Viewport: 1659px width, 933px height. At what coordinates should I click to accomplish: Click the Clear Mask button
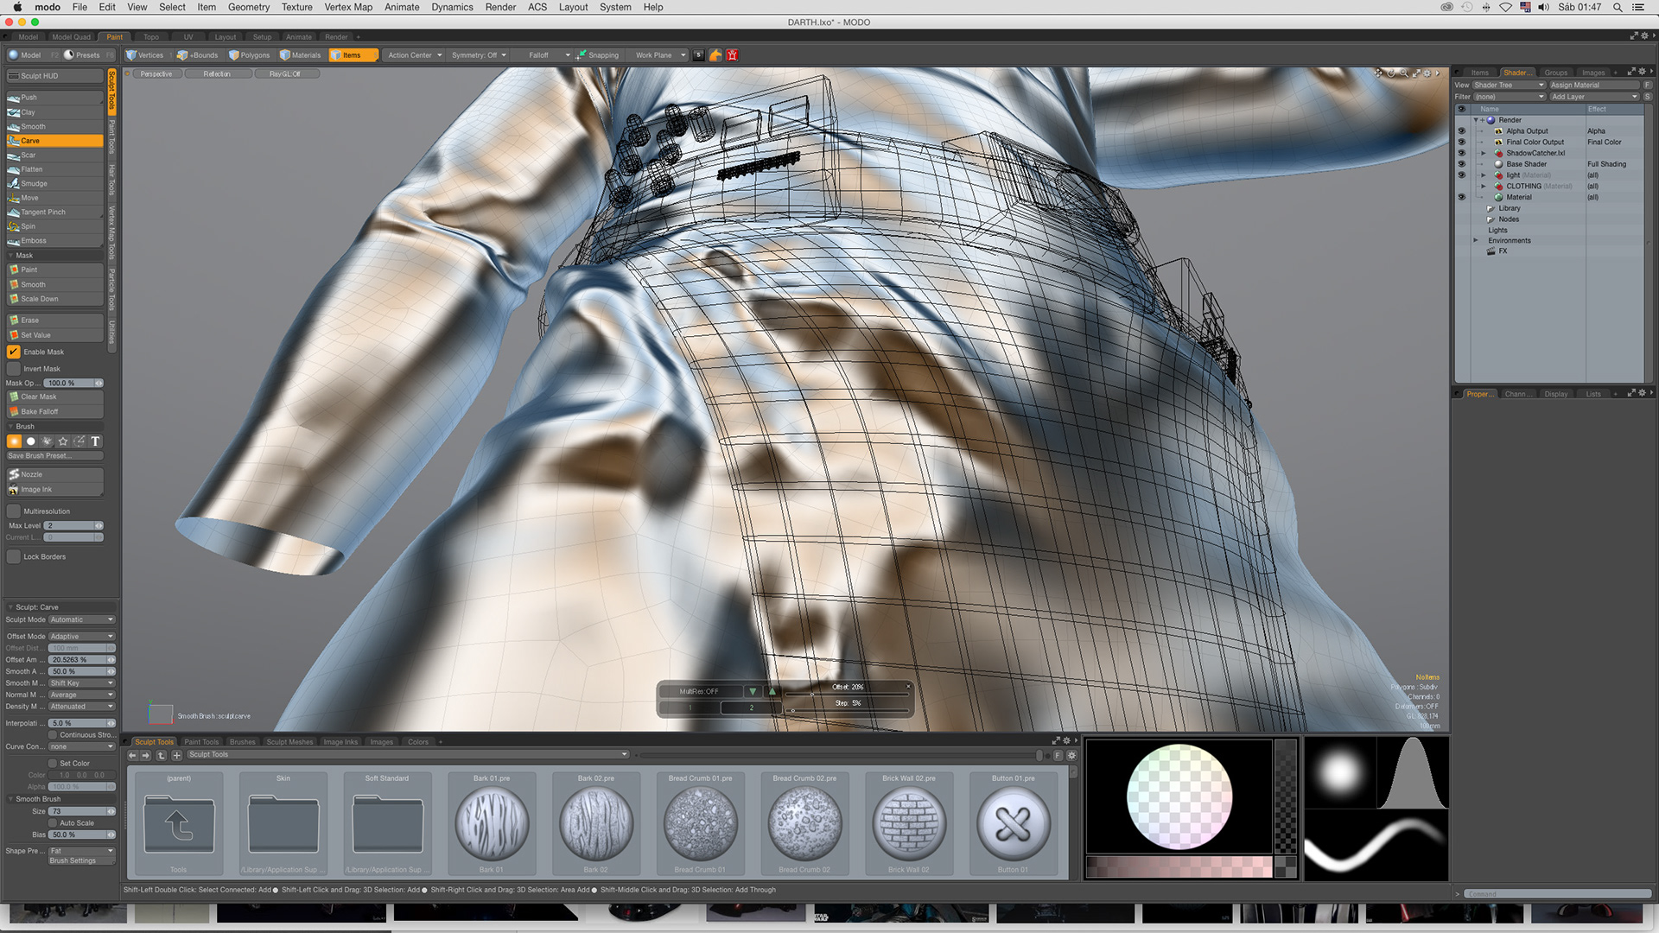[x=55, y=397]
